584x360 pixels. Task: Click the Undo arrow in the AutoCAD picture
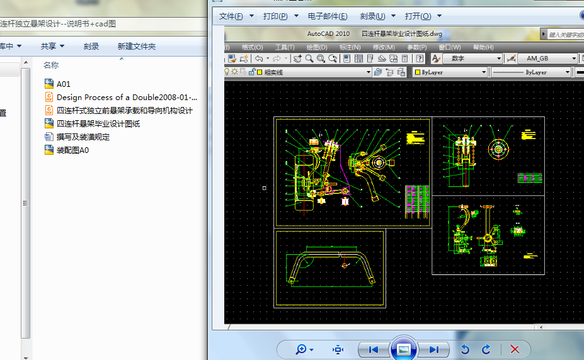click(259, 59)
